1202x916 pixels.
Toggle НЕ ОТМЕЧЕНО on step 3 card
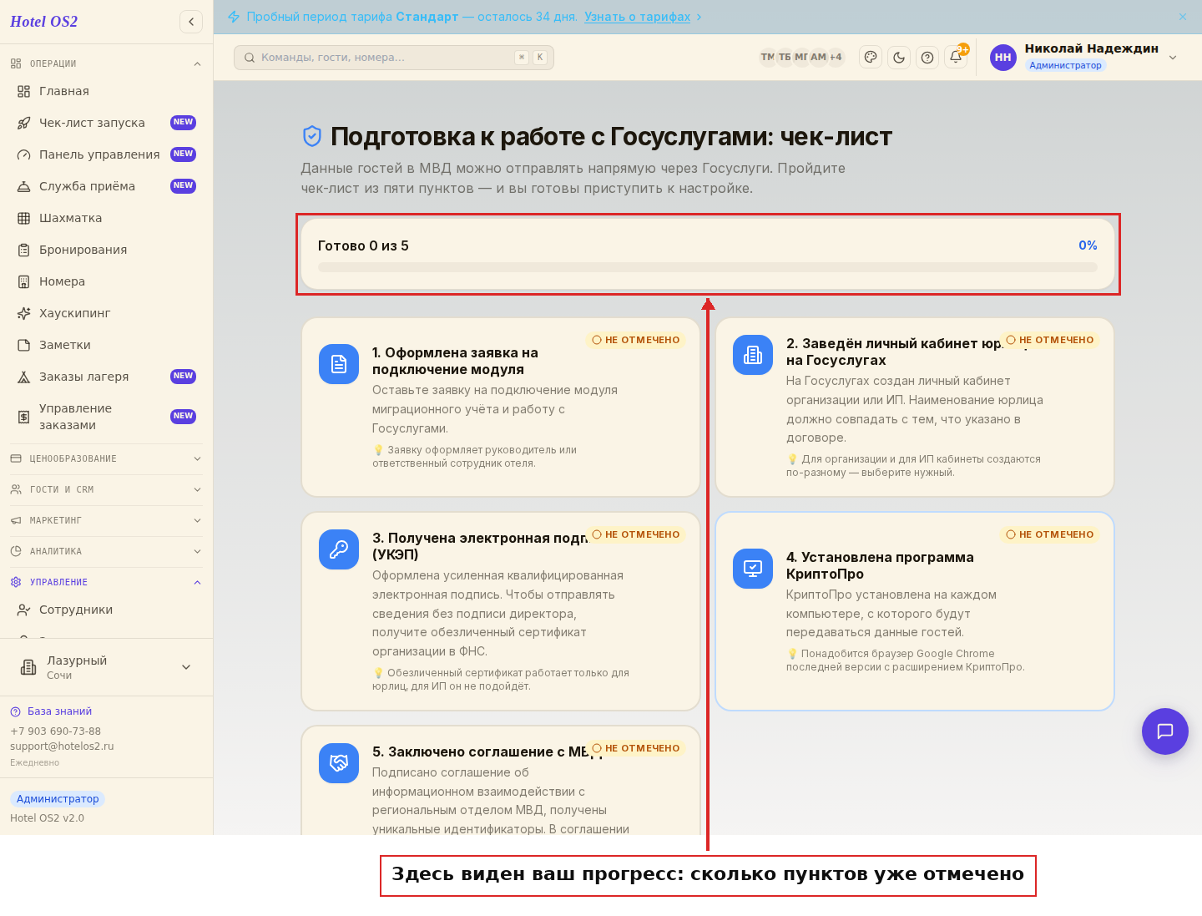[x=636, y=534]
